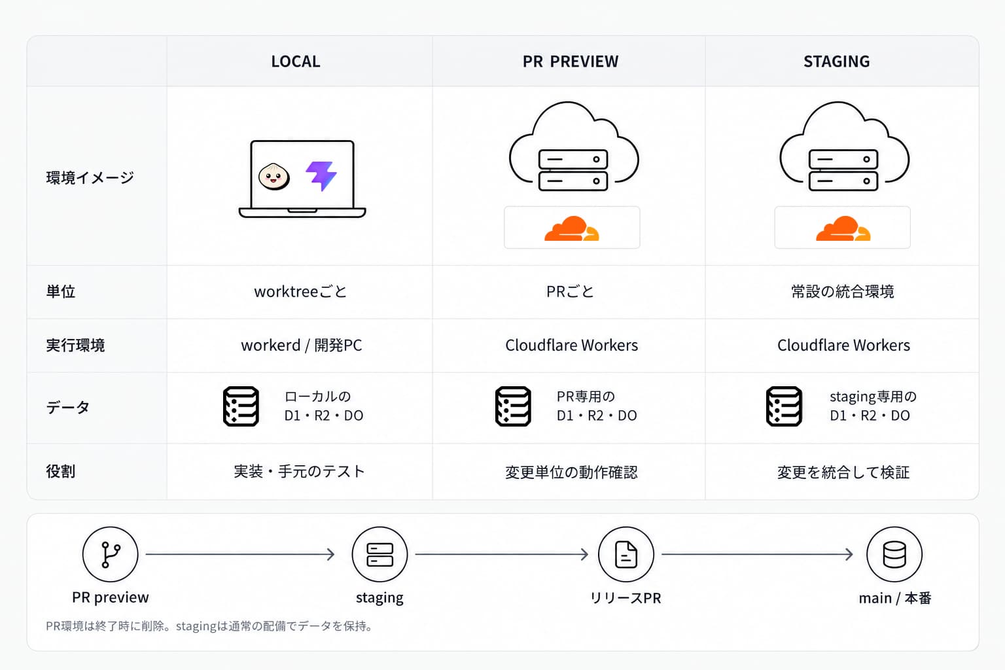The width and height of the screenshot is (1005, 670).
Task: Click the PRごと cell
Action: (570, 291)
